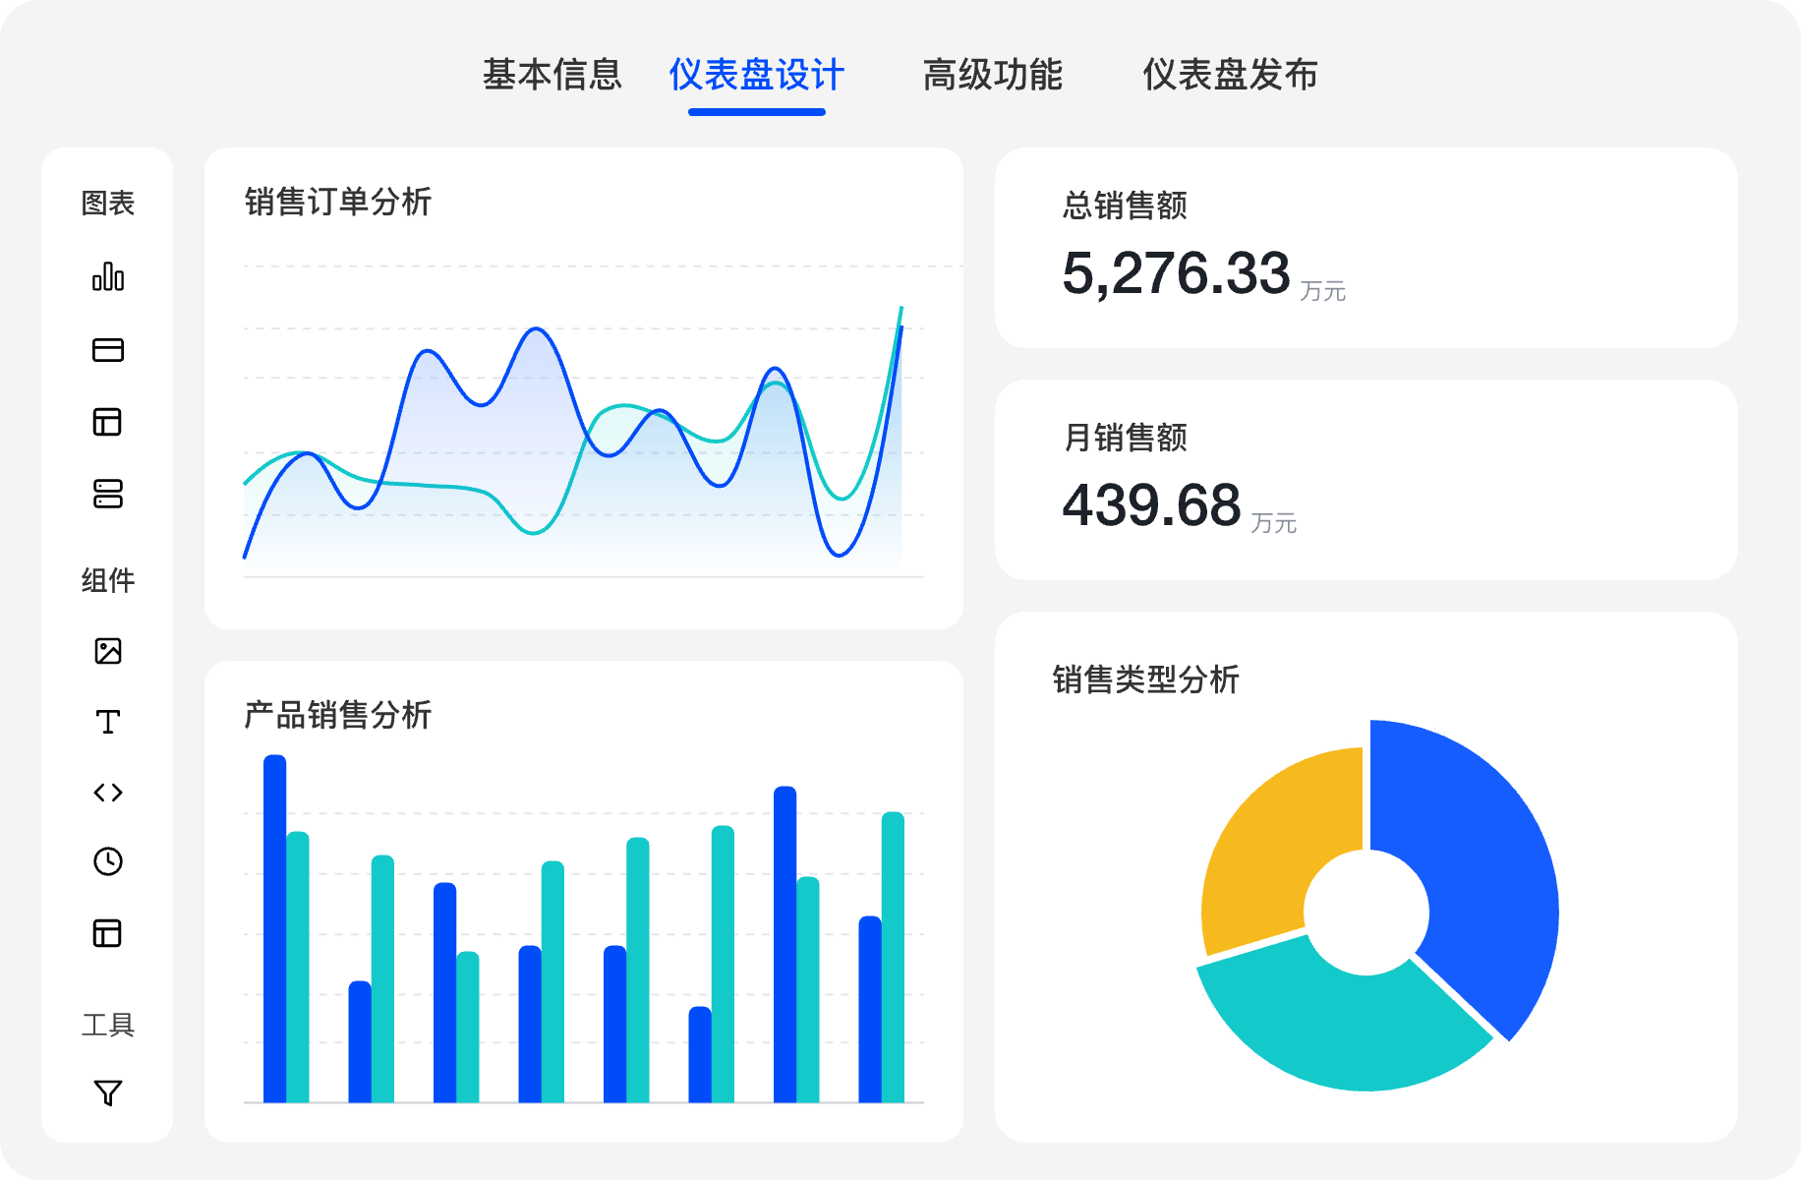Screen dimensions: 1801x1180
Task: Go to the 仪表盘发布 tab
Action: click(x=1230, y=75)
